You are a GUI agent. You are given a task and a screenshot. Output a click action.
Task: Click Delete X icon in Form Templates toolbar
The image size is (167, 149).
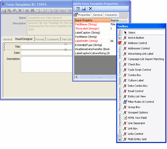[20, 11]
